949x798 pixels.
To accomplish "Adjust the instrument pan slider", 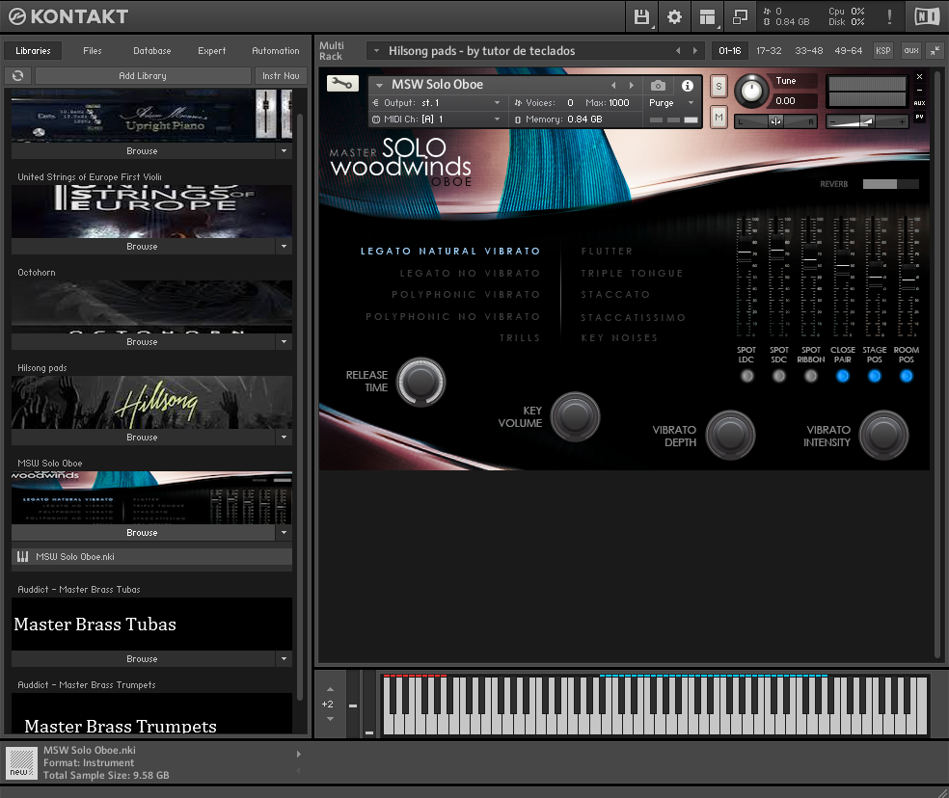I will 775,121.
